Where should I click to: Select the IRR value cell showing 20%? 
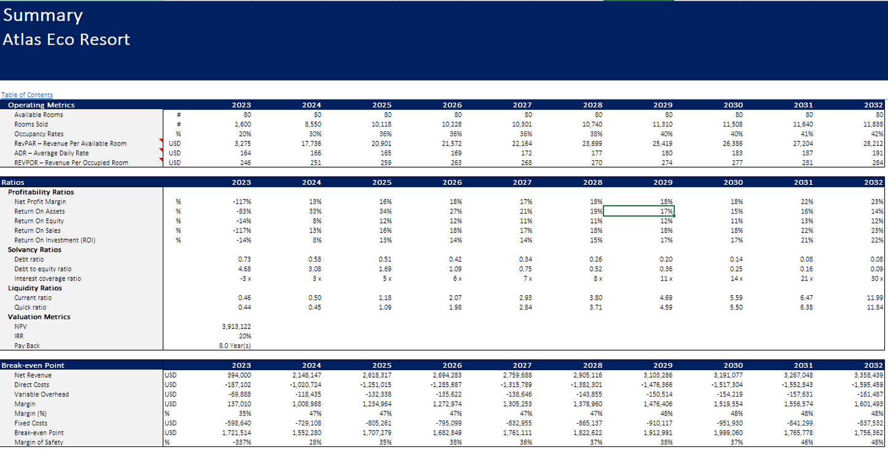(245, 336)
